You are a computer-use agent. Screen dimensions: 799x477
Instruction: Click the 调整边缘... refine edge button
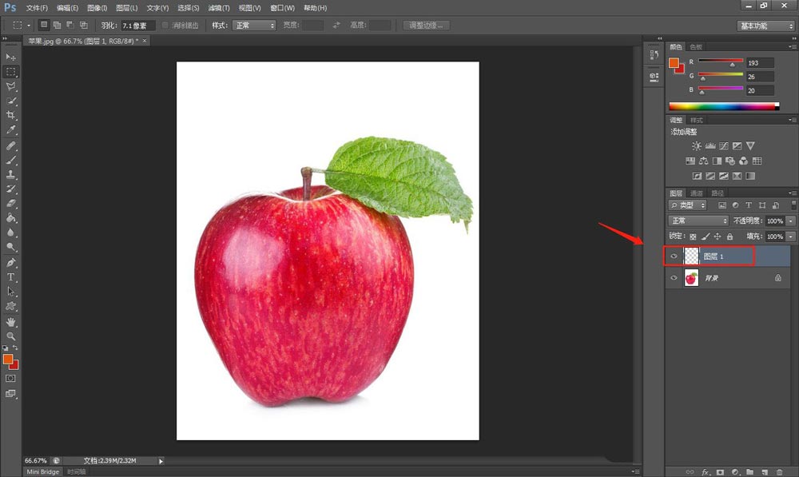tap(426, 26)
